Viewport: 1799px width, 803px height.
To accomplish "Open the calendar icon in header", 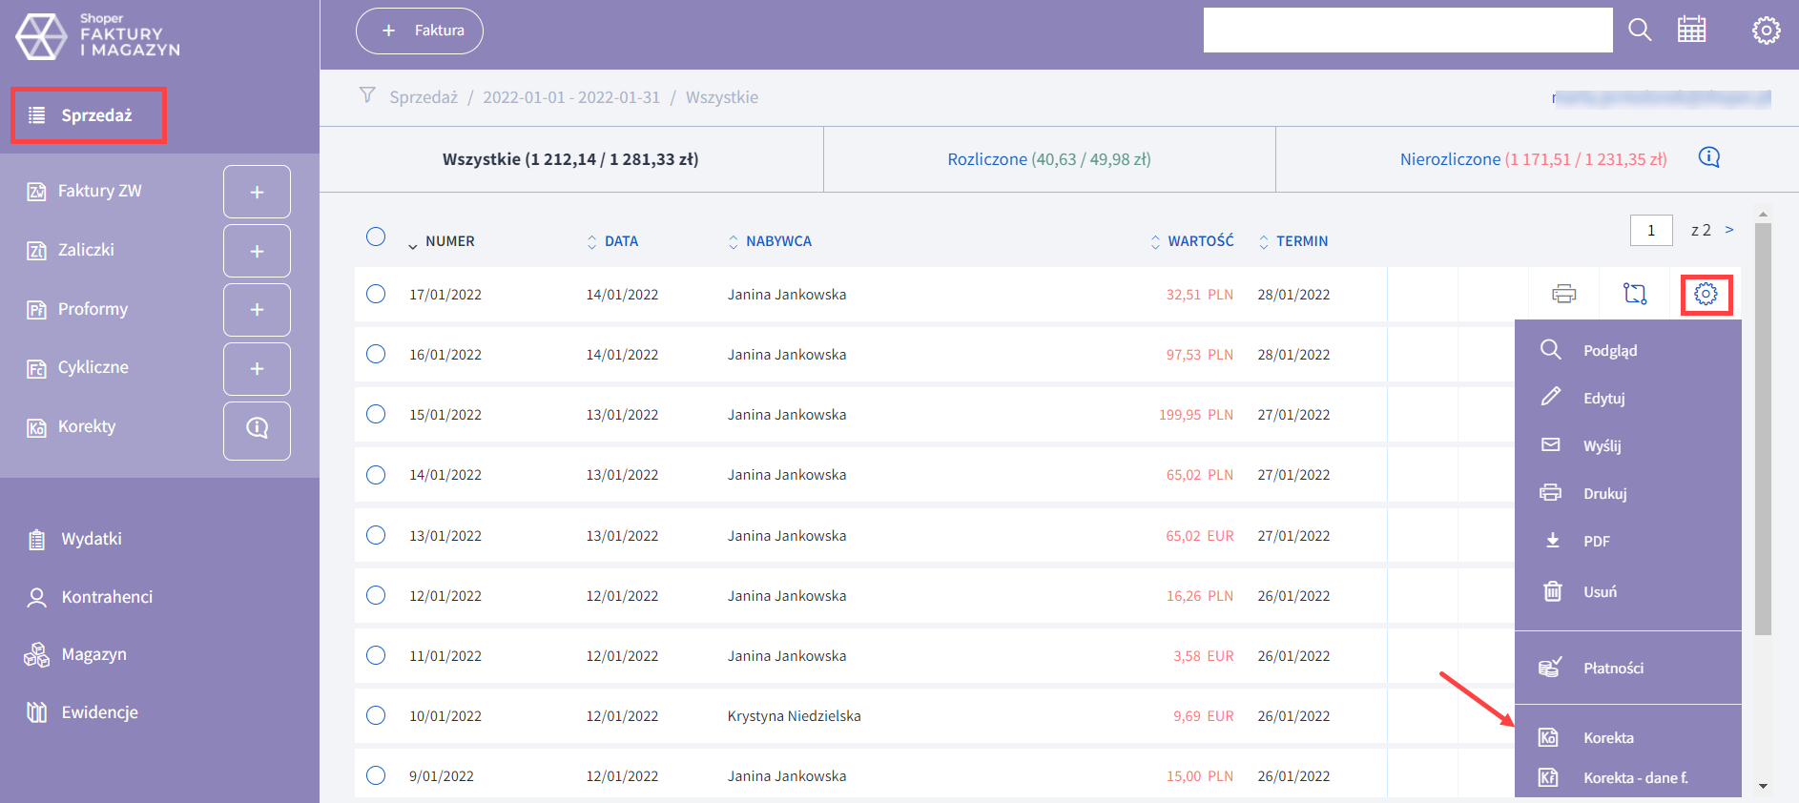I will coord(1692,30).
